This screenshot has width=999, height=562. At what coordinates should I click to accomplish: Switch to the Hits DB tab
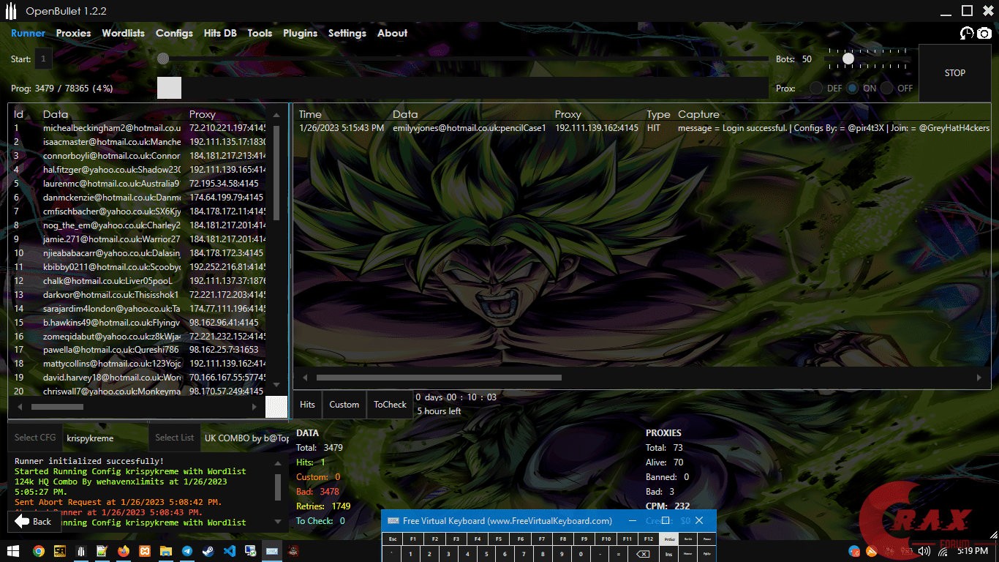pos(220,33)
